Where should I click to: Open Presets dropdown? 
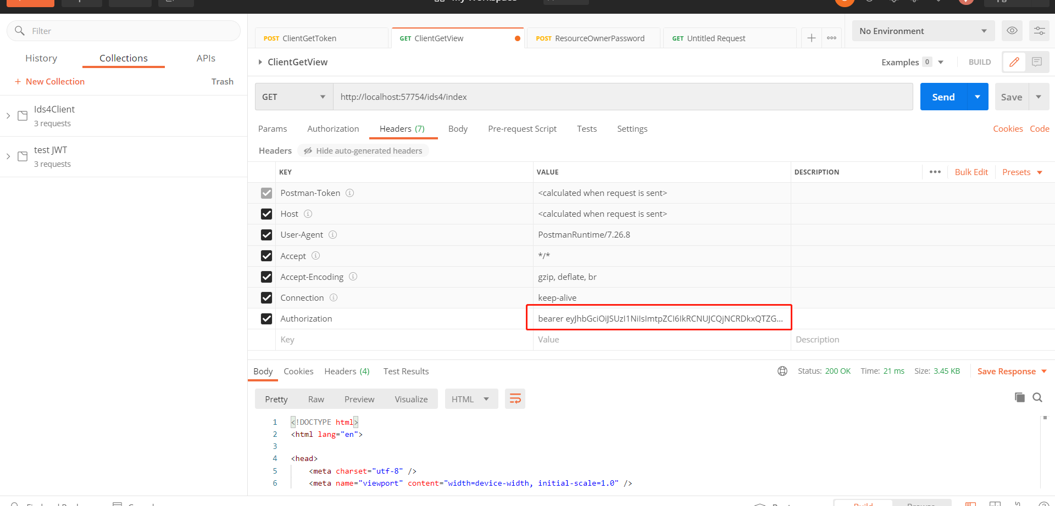coord(1022,172)
